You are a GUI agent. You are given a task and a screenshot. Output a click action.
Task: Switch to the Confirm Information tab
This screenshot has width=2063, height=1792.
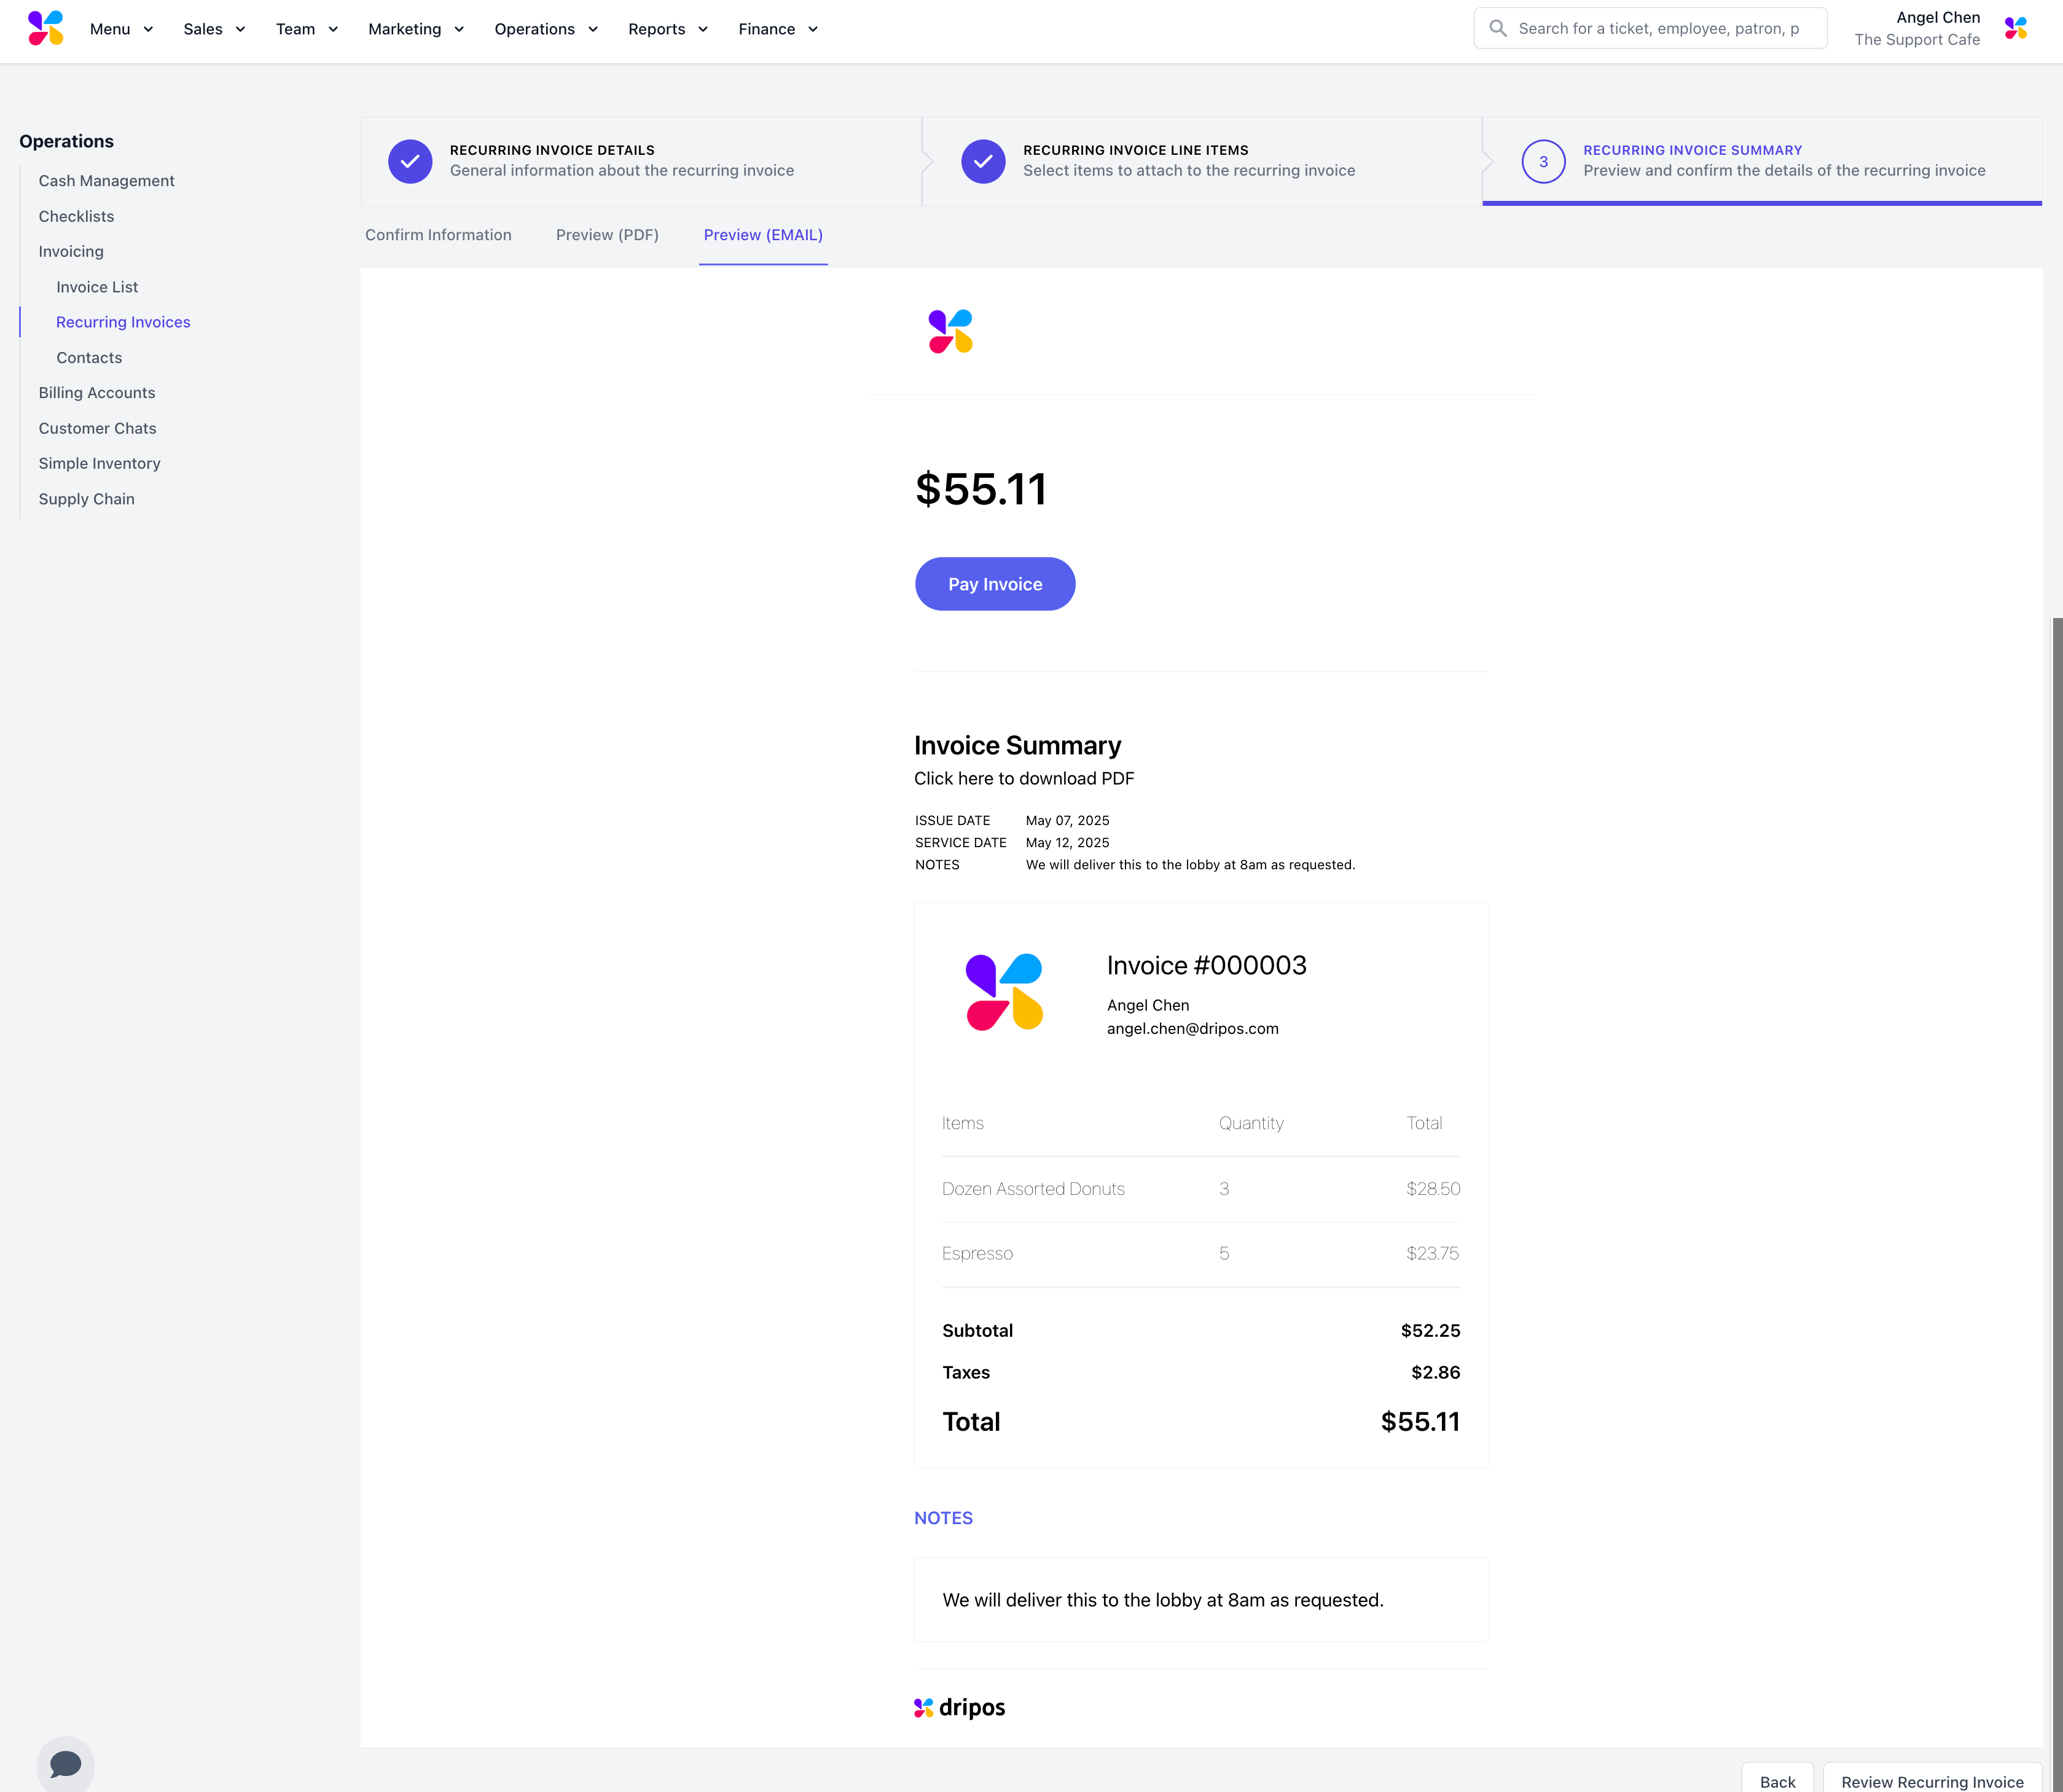click(x=438, y=235)
